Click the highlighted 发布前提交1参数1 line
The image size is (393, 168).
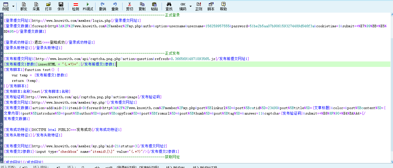tap(58, 64)
